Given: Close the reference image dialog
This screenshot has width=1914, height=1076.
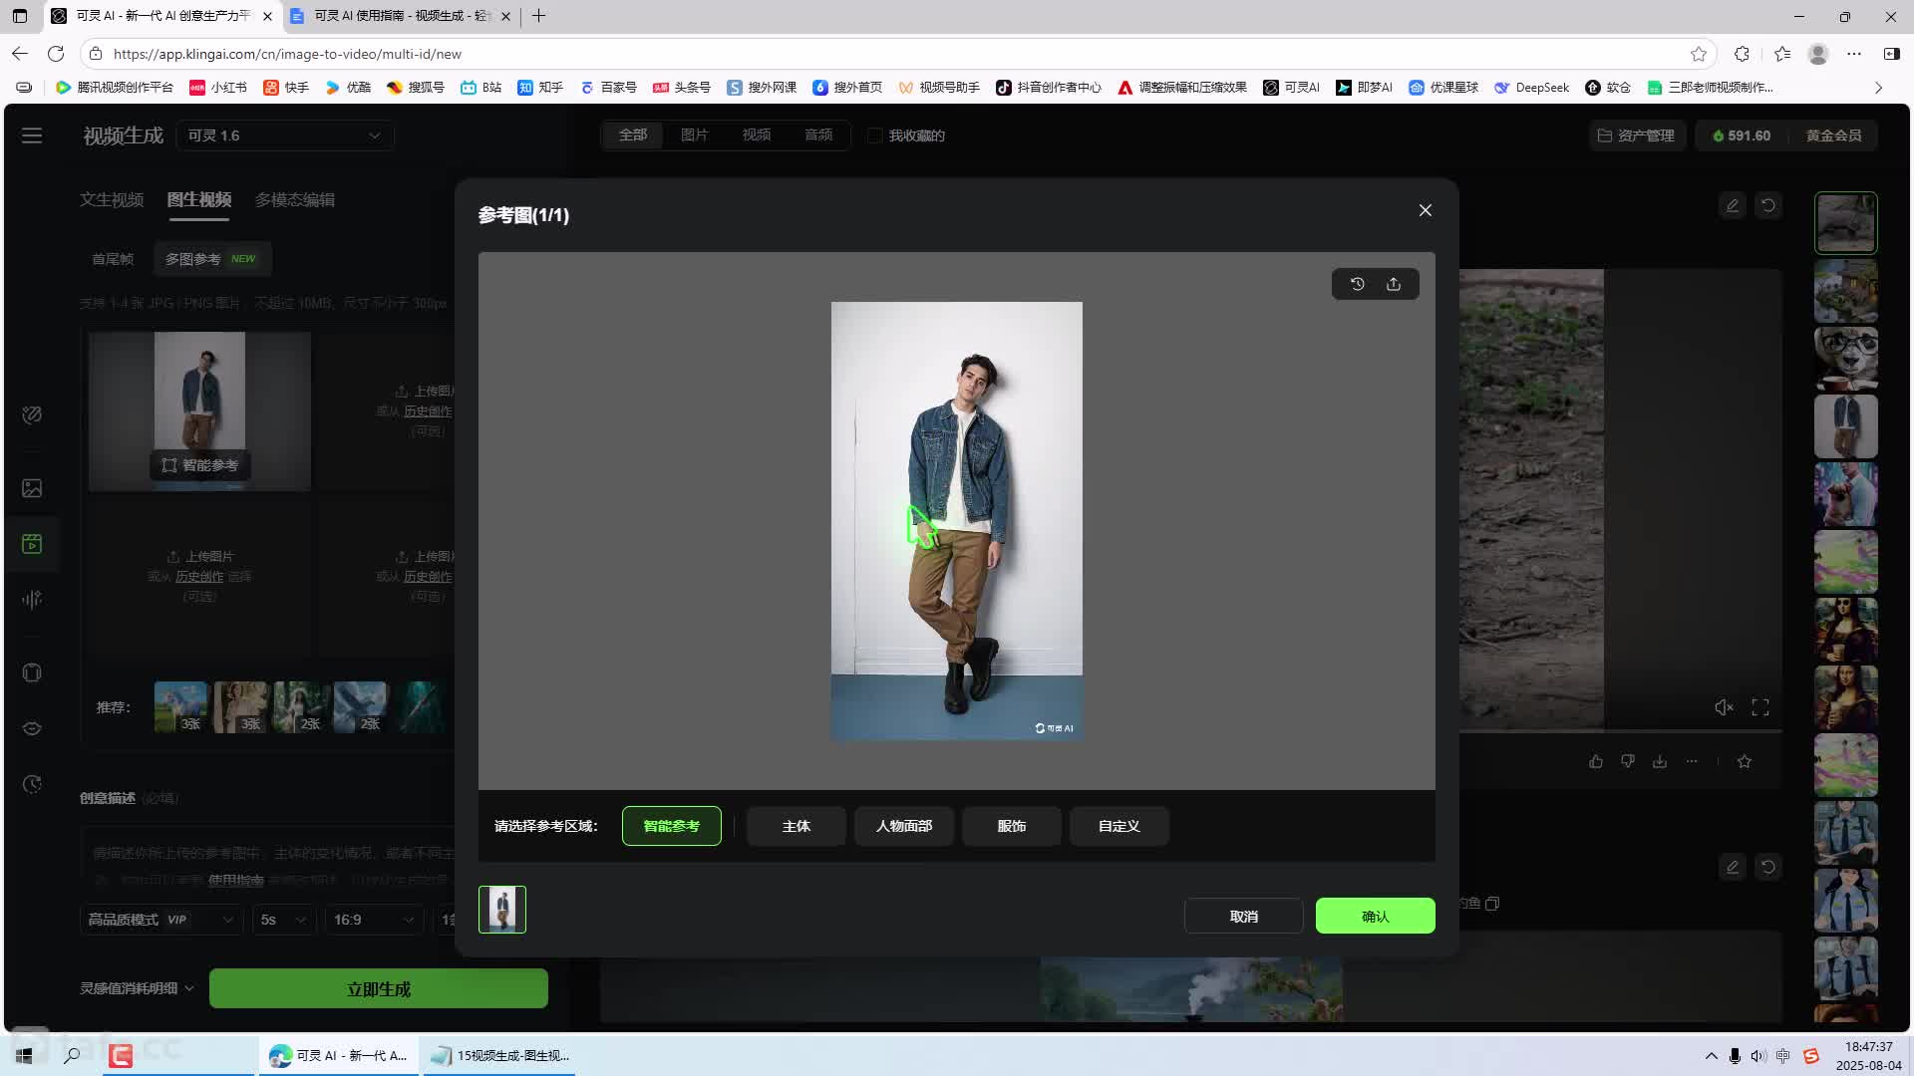Looking at the screenshot, I should click(x=1426, y=210).
